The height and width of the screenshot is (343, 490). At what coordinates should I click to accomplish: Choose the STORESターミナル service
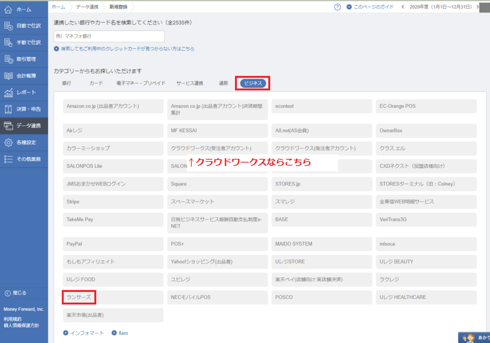(x=426, y=184)
